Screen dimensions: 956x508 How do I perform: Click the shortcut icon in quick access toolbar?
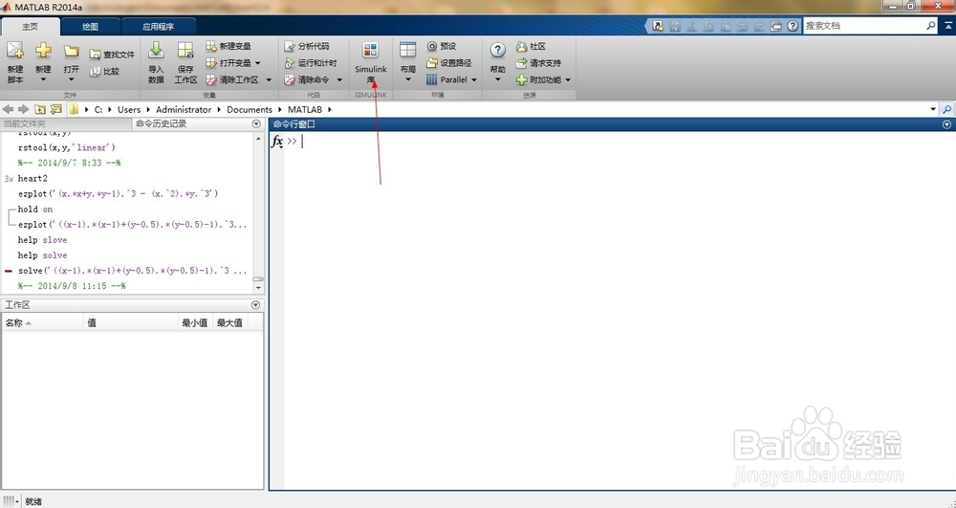point(658,26)
